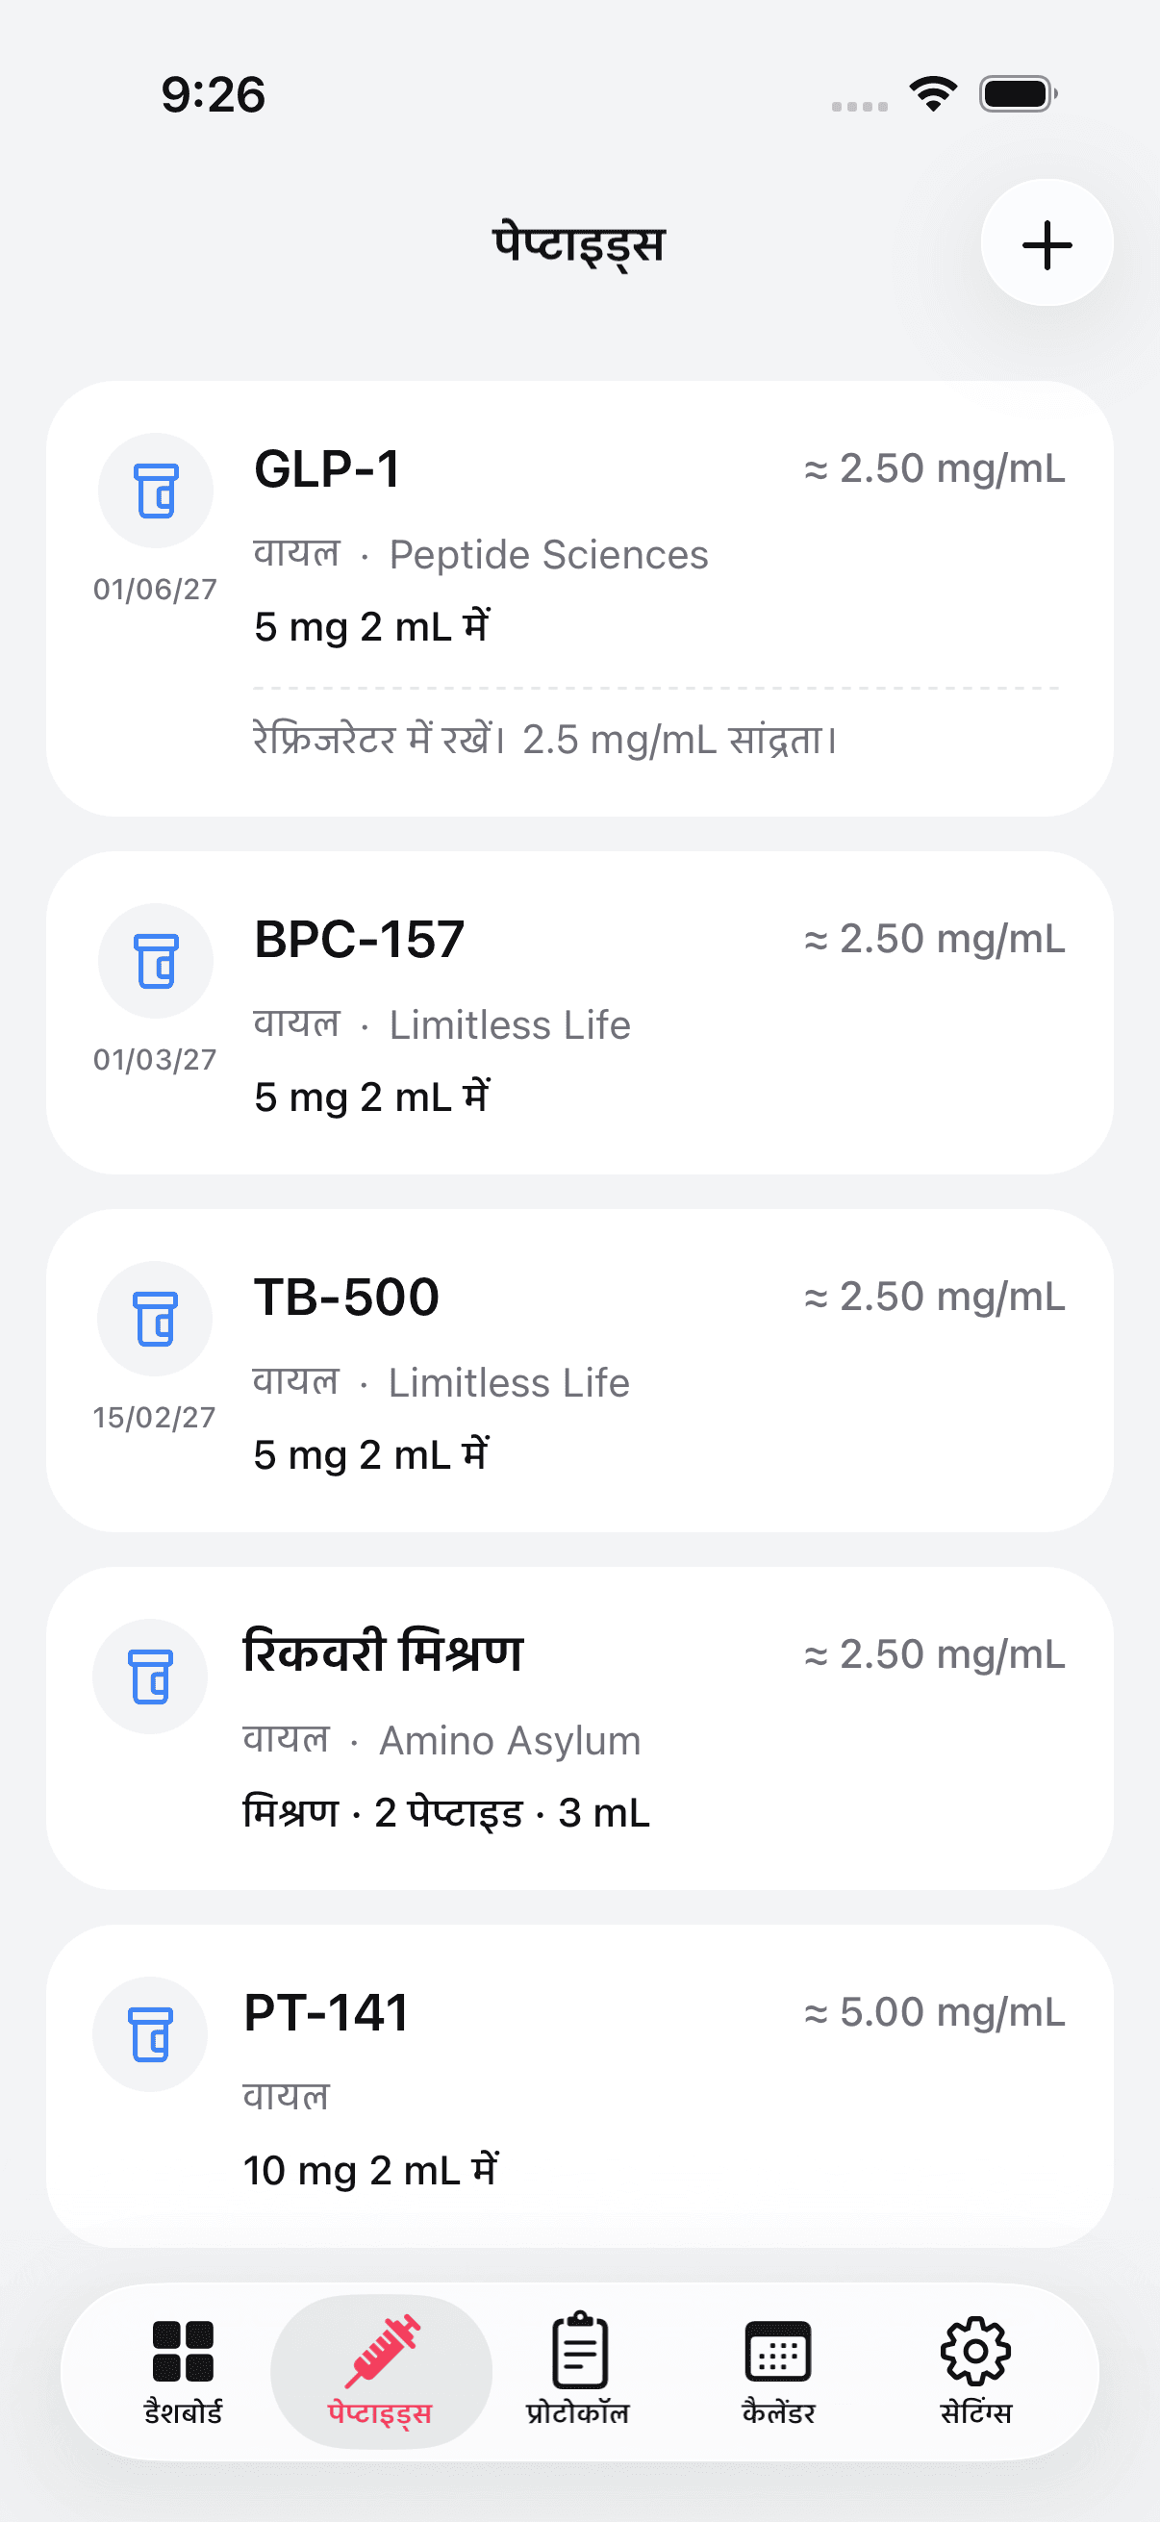Select the पेप्टाइड्स syringe tab
Screen dimensions: 1160x2522
point(381,2369)
